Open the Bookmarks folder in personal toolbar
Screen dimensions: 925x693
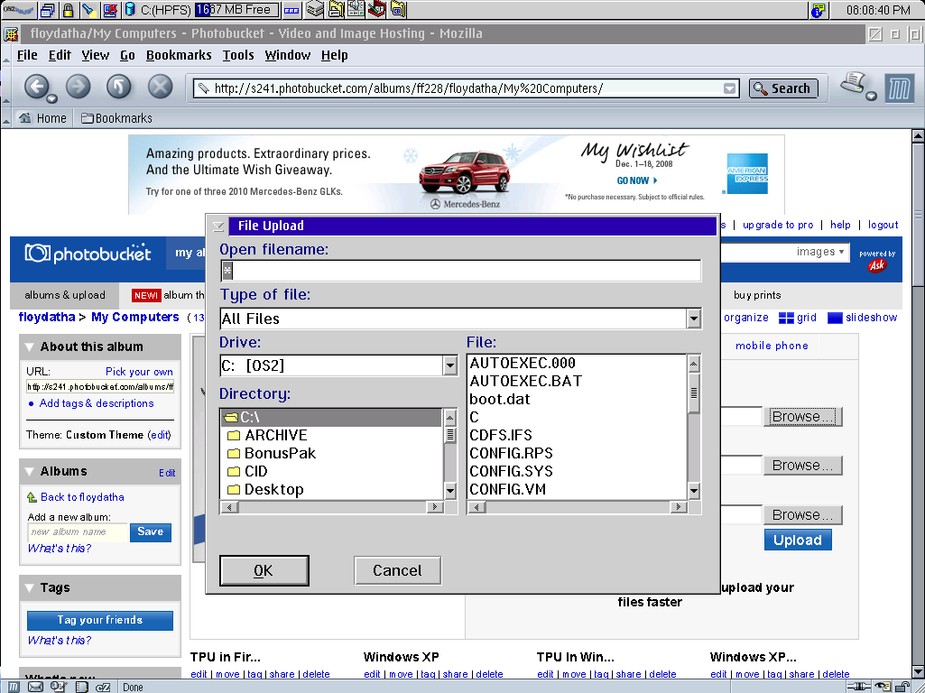point(116,118)
